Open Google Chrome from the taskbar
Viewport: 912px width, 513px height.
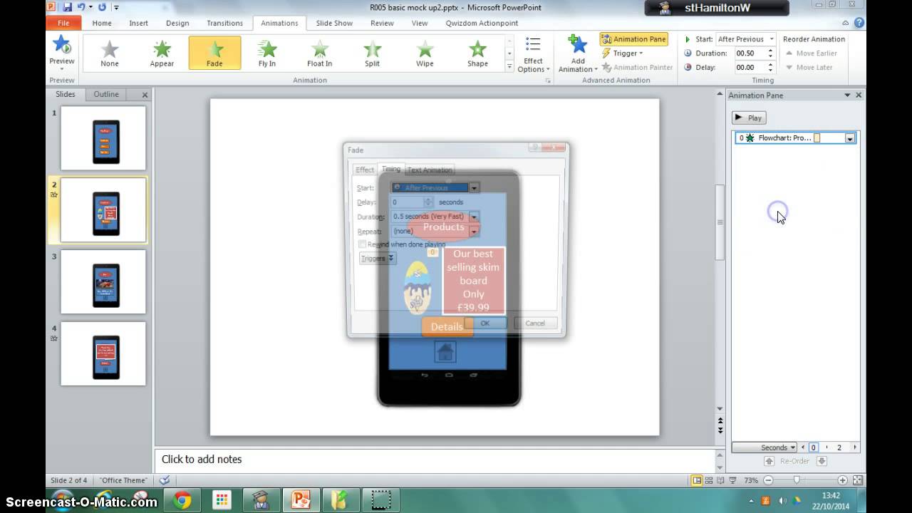(x=183, y=501)
